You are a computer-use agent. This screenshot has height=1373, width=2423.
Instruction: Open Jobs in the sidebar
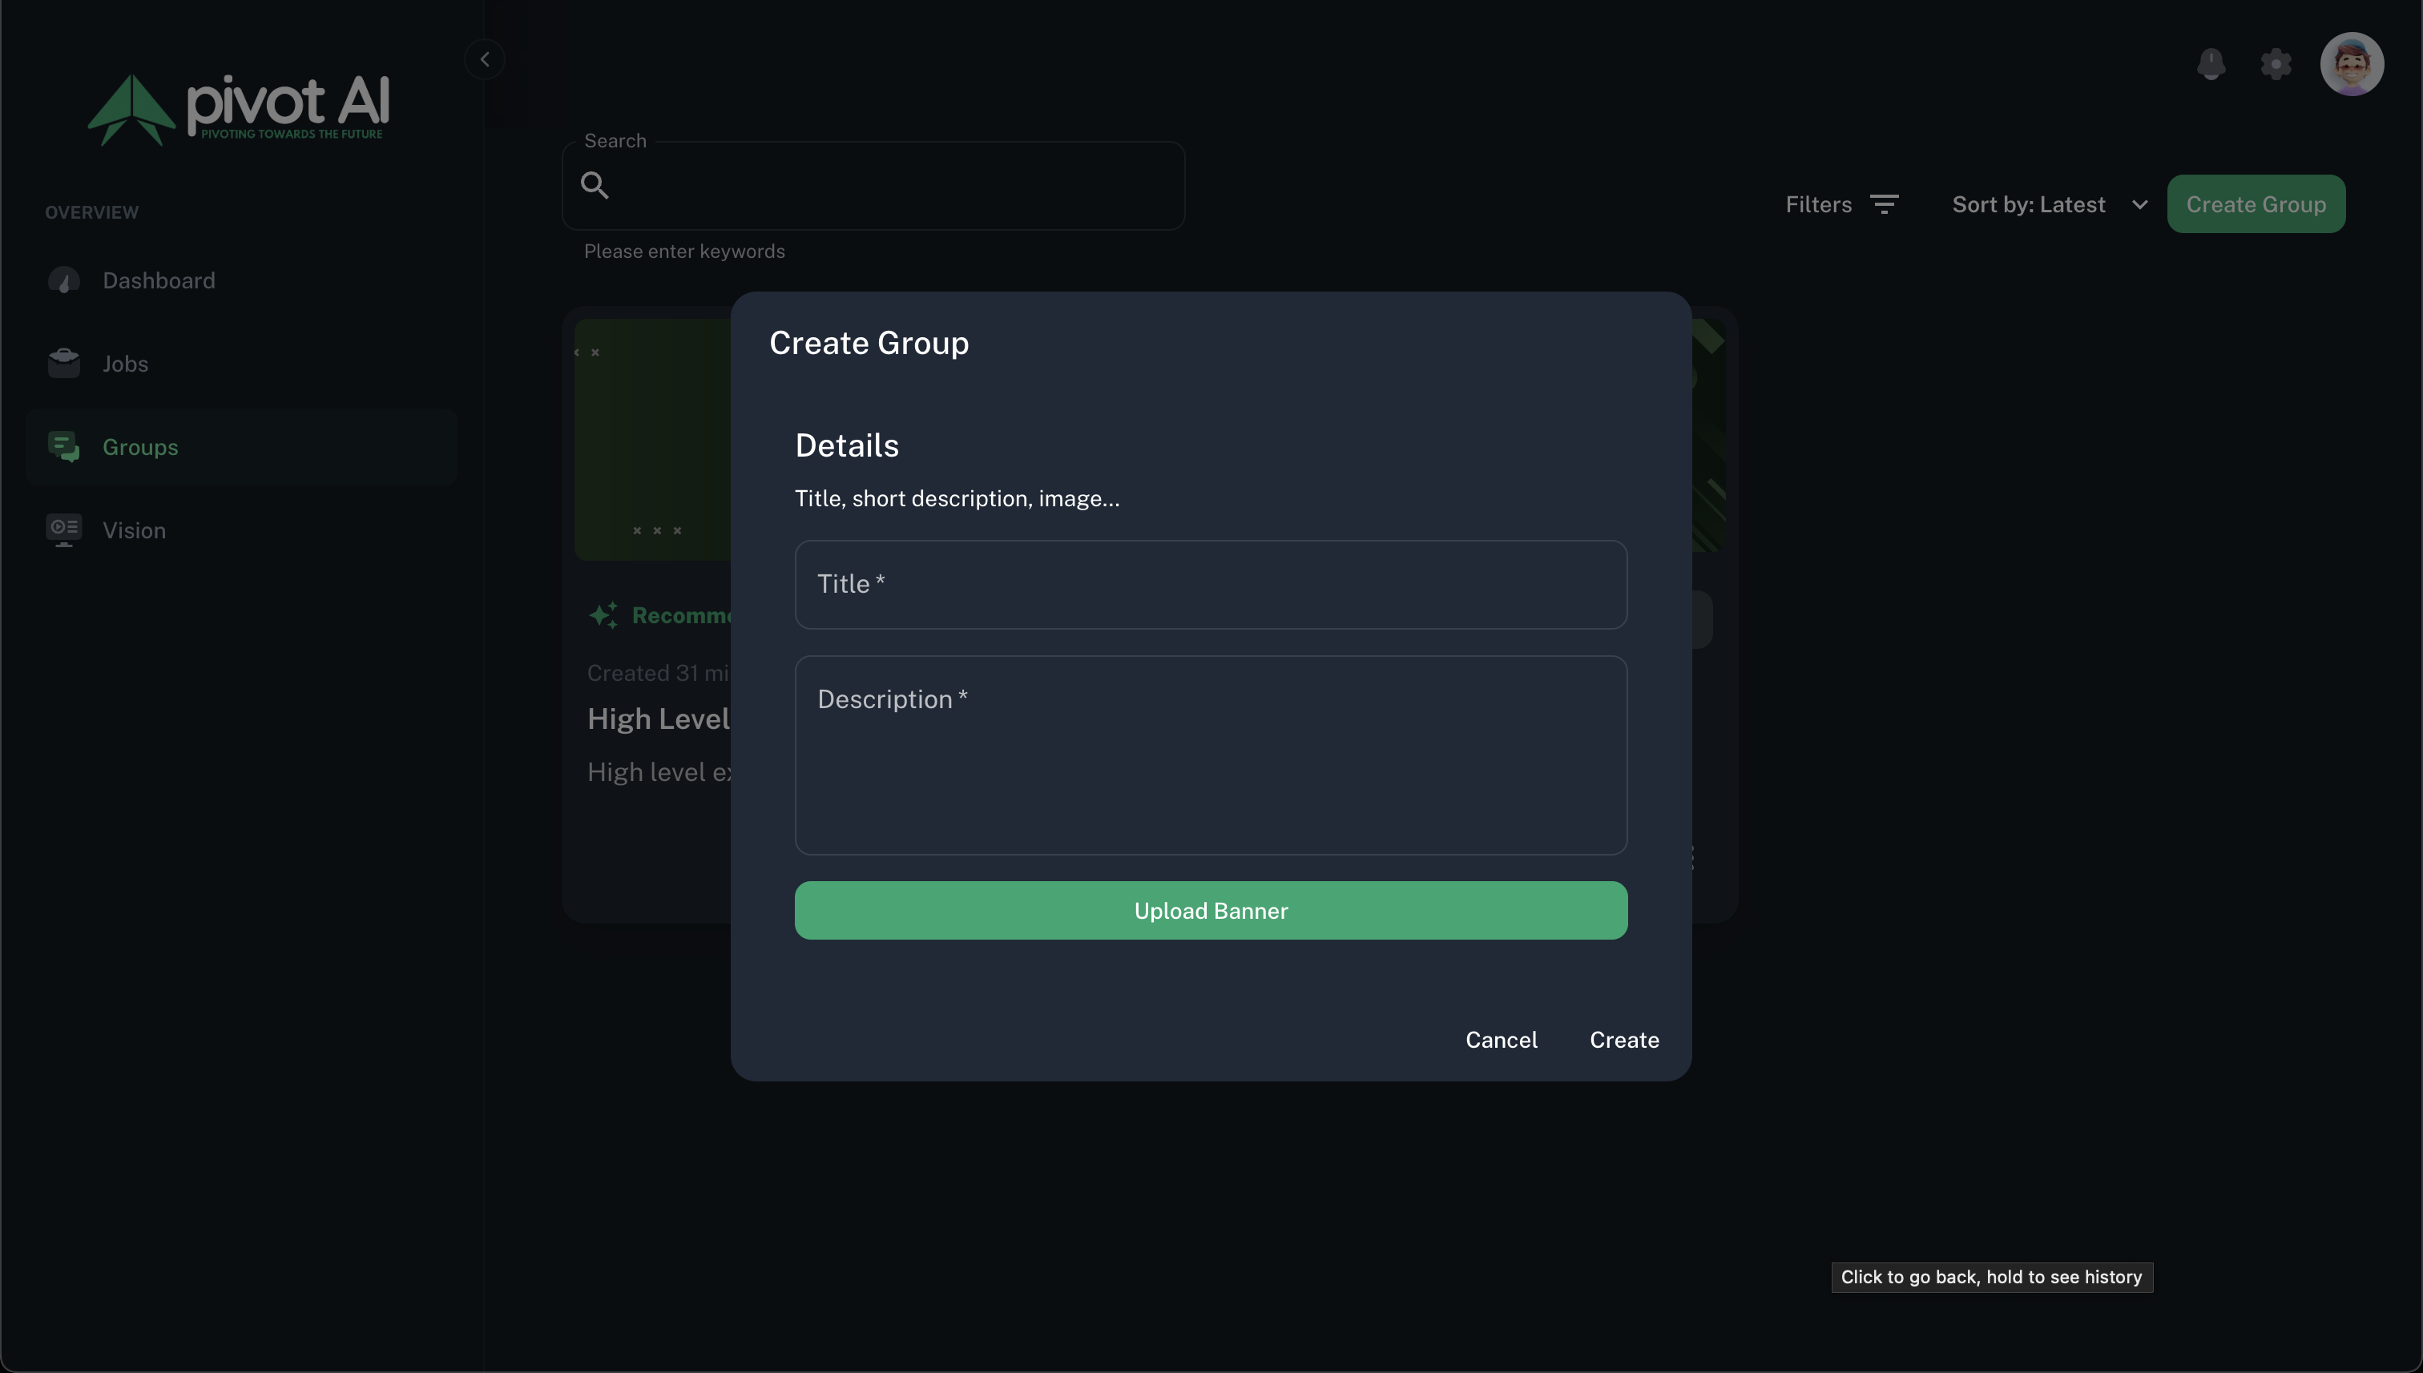(x=126, y=363)
